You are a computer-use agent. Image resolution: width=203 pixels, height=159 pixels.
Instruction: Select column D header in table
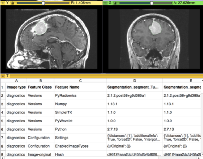point(135,81)
